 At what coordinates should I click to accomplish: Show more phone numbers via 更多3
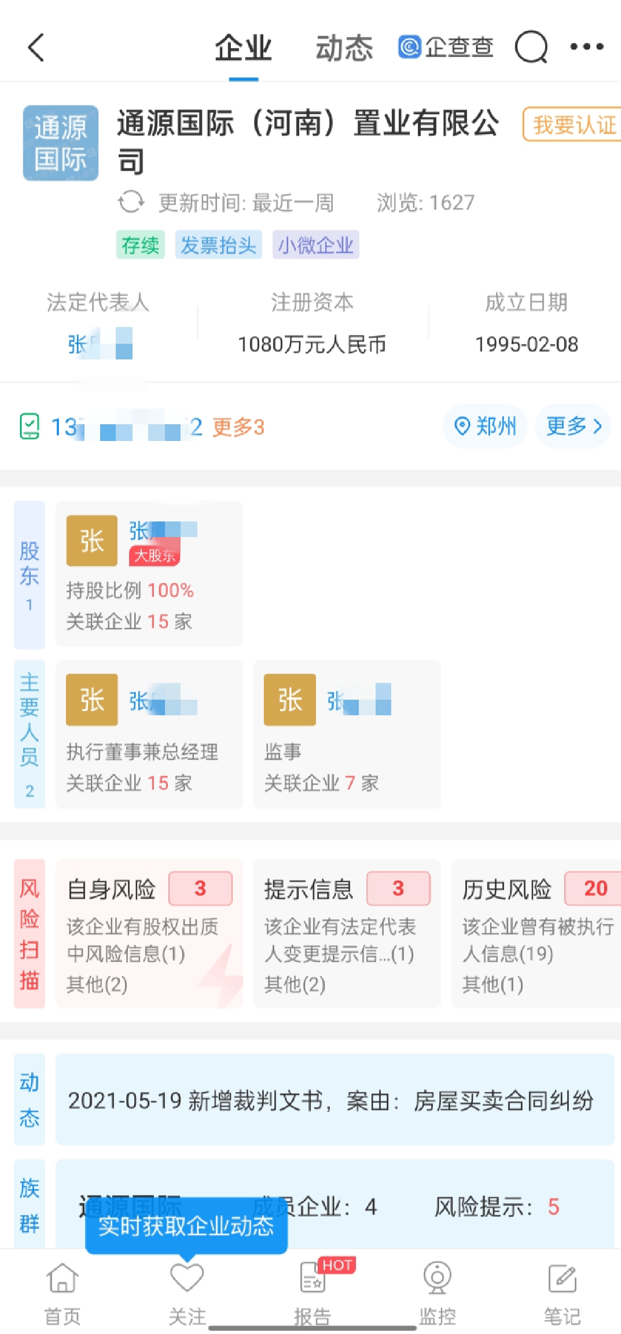238,427
